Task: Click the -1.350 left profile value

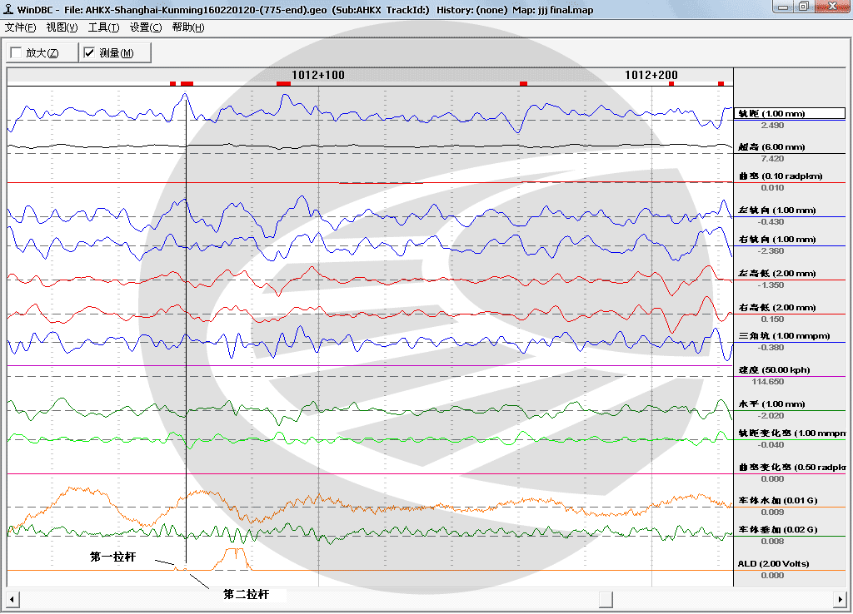Action: point(771,285)
